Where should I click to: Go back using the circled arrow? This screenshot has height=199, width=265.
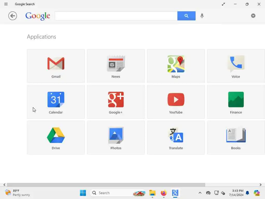(x=12, y=16)
